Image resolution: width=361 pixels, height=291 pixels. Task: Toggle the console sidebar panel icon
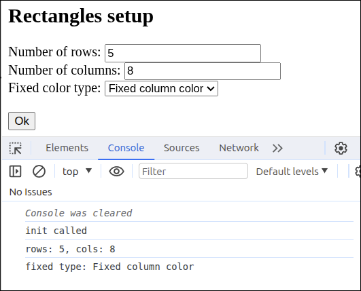[15, 172]
